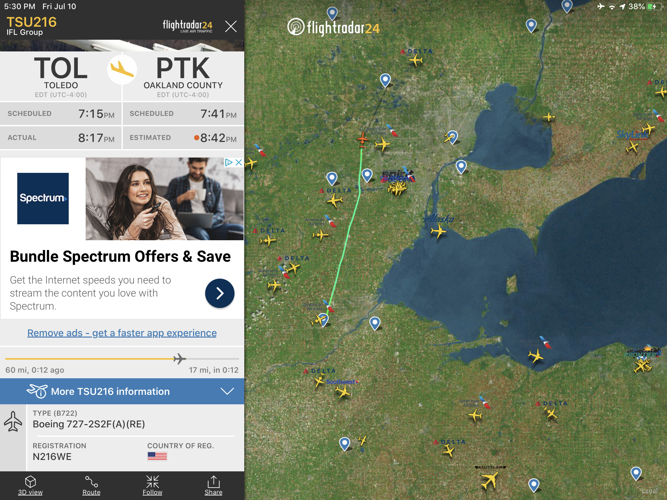Tap the Toledo airport pin on map
This screenshot has width=667, height=500.
pyautogui.click(x=323, y=319)
